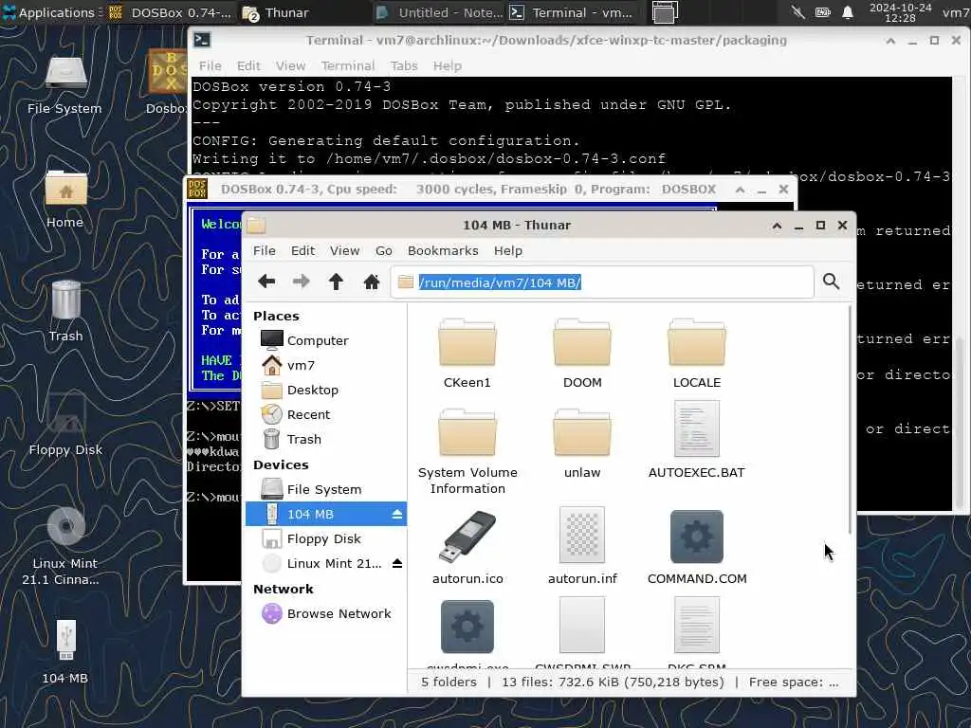This screenshot has width=971, height=728.
Task: Open Terminal window's Help menu
Action: pyautogui.click(x=448, y=65)
